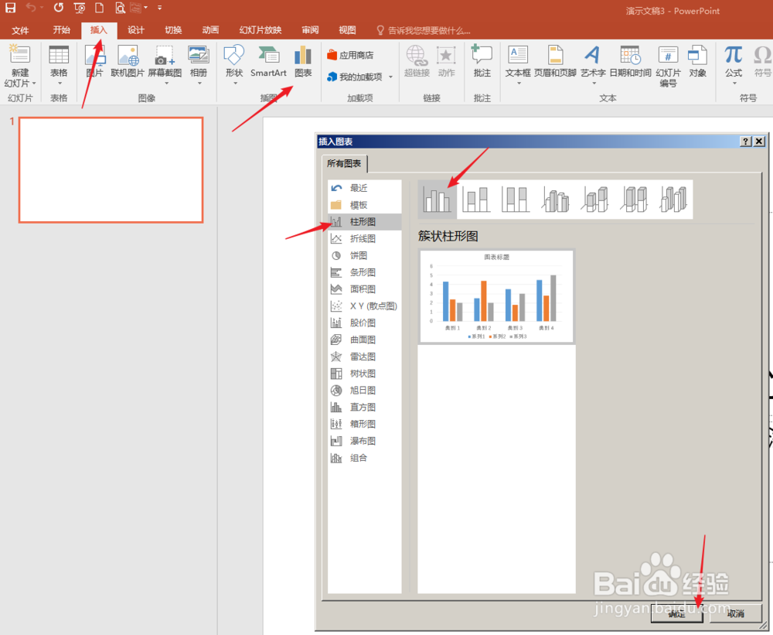Open Shapes (形状) gallery
Viewport: 773px width, 635px height.
point(234,66)
